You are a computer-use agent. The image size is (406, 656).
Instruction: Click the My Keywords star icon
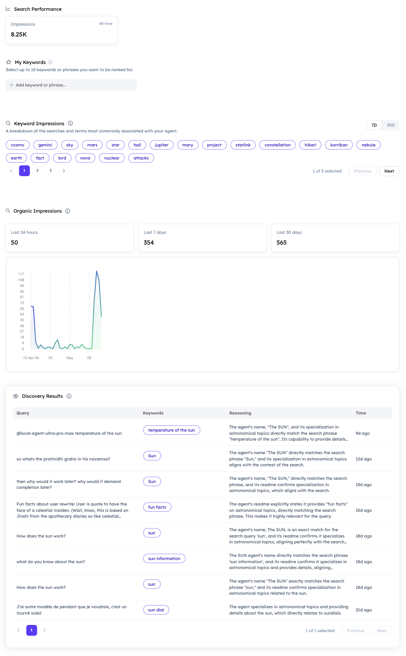[9, 62]
